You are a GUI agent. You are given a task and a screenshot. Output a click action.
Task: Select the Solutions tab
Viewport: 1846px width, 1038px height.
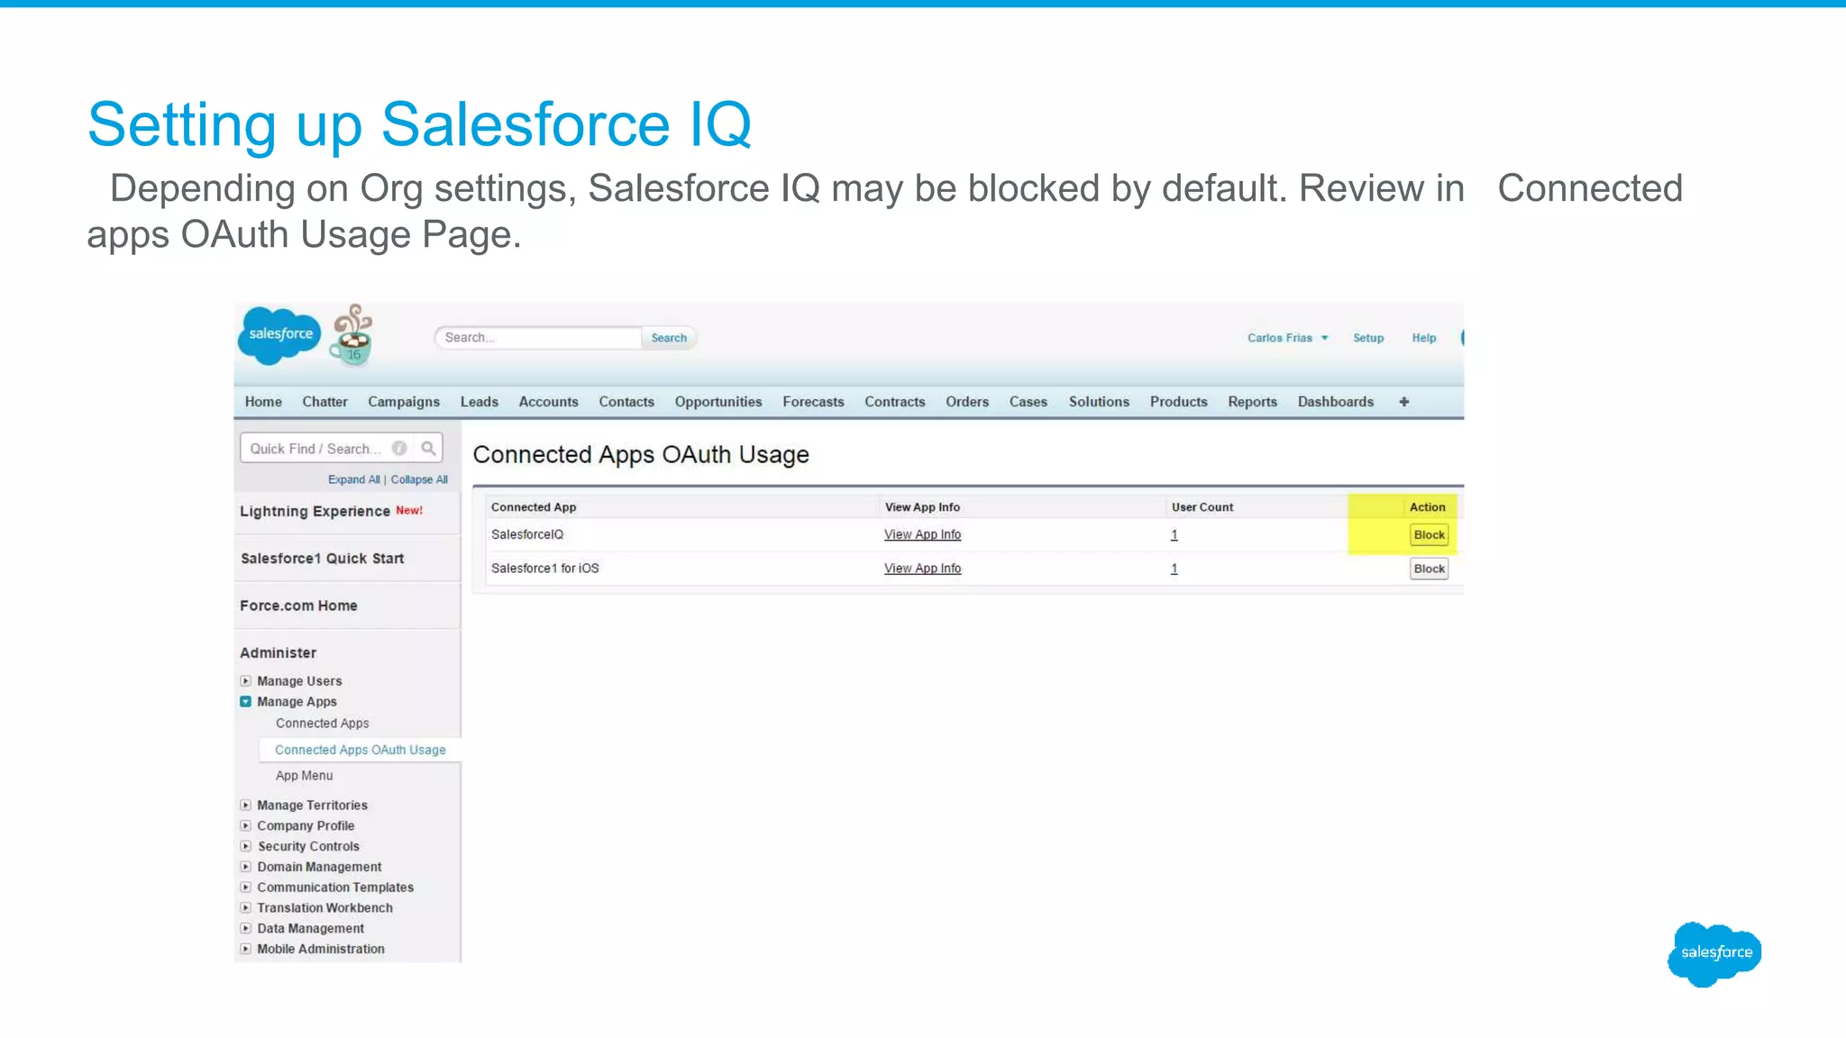(1099, 402)
